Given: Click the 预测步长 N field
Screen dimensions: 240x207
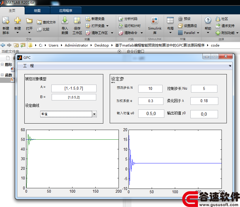Looking at the screenshot, I should pyautogui.click(x=150, y=89).
